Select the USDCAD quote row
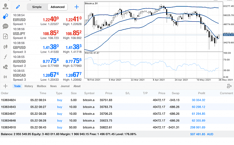The width and height of the screenshot is (234, 145). pos(48,75)
